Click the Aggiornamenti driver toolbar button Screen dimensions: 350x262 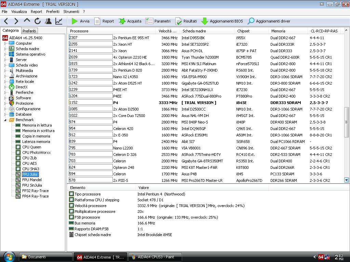[269, 21]
